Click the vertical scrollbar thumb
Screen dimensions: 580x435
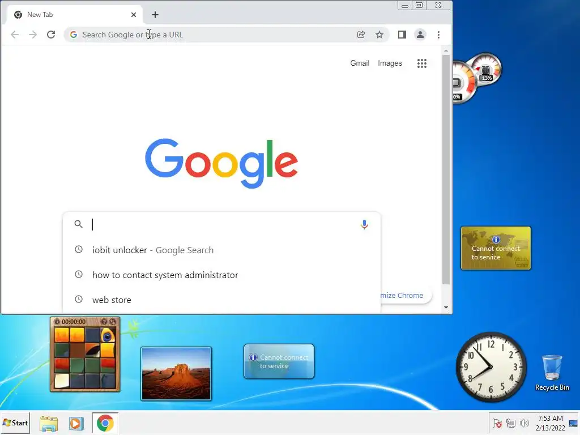(446, 169)
